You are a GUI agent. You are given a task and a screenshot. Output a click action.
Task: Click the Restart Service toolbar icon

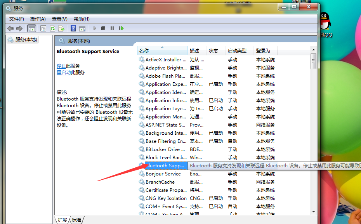click(x=121, y=28)
